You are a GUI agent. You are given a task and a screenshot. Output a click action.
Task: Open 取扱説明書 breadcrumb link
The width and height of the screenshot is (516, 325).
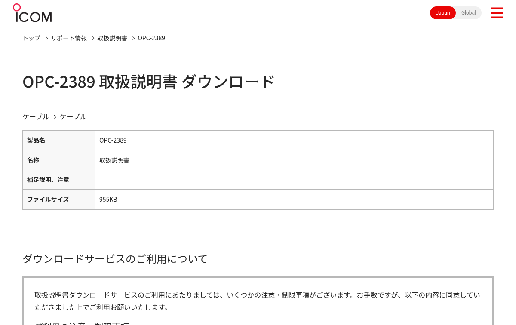(x=112, y=38)
